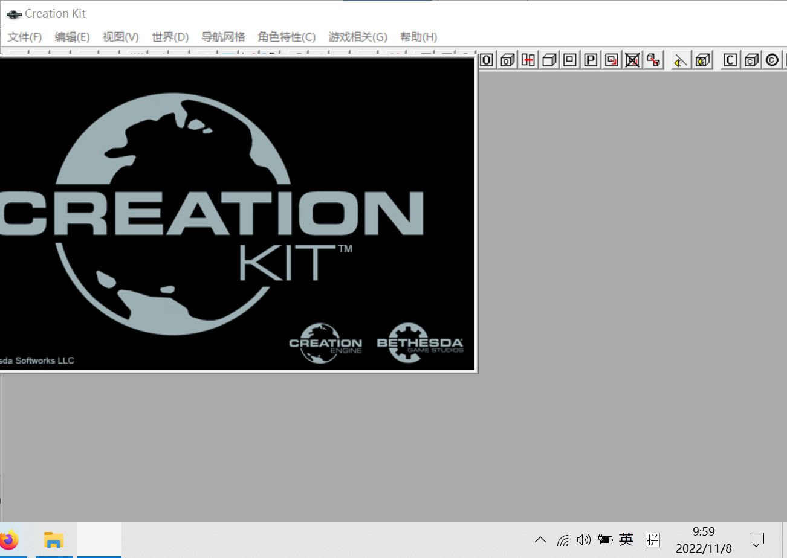The image size is (787, 558).
Task: Click the boxed letter O toolbar icon
Action: tap(487, 60)
